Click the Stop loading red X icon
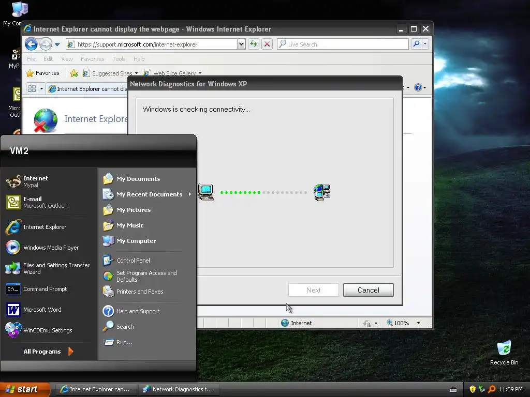The image size is (530, 397). tap(267, 44)
